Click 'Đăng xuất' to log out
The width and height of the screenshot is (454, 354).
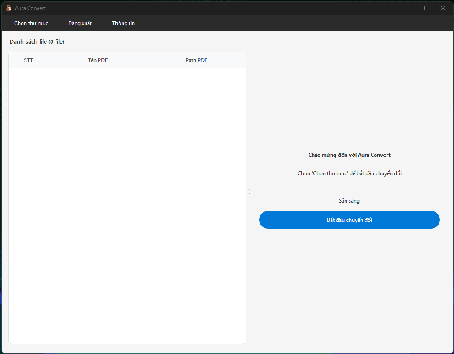(x=80, y=23)
